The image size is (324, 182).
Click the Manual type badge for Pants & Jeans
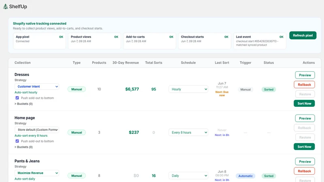(x=77, y=176)
